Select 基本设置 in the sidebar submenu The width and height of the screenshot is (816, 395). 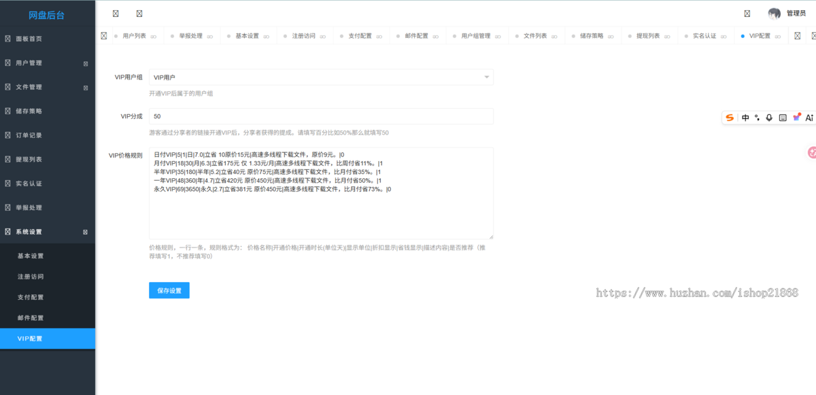[48, 256]
